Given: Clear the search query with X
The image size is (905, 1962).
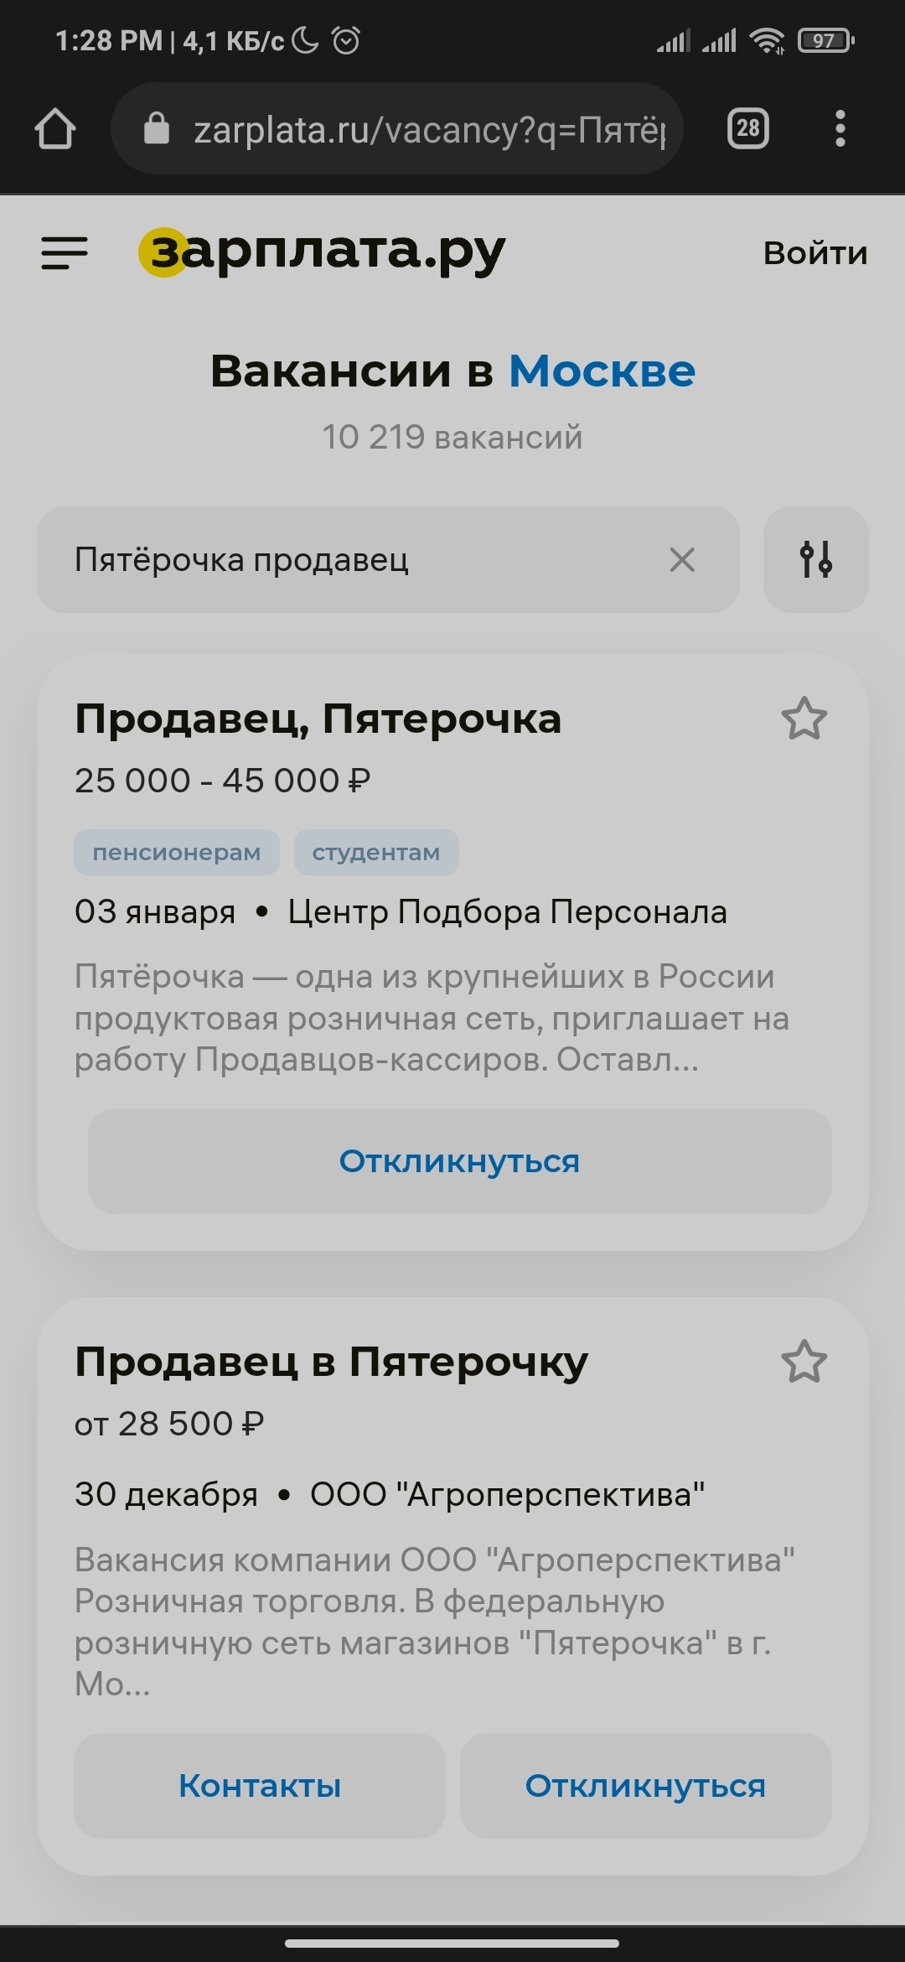Looking at the screenshot, I should coord(682,559).
